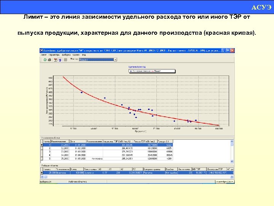Click the row number 3 cell
This screenshot has width=274, height=206.
point(47,152)
